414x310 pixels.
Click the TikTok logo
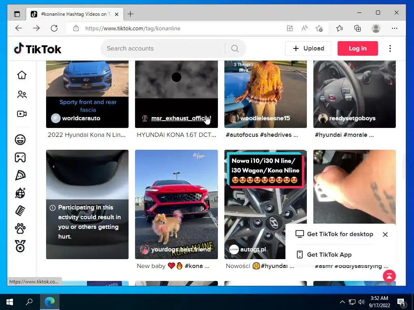(x=38, y=49)
